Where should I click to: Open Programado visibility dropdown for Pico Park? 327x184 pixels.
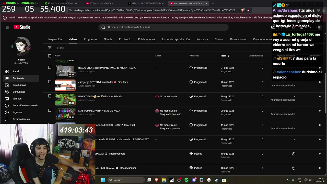[x=198, y=82]
